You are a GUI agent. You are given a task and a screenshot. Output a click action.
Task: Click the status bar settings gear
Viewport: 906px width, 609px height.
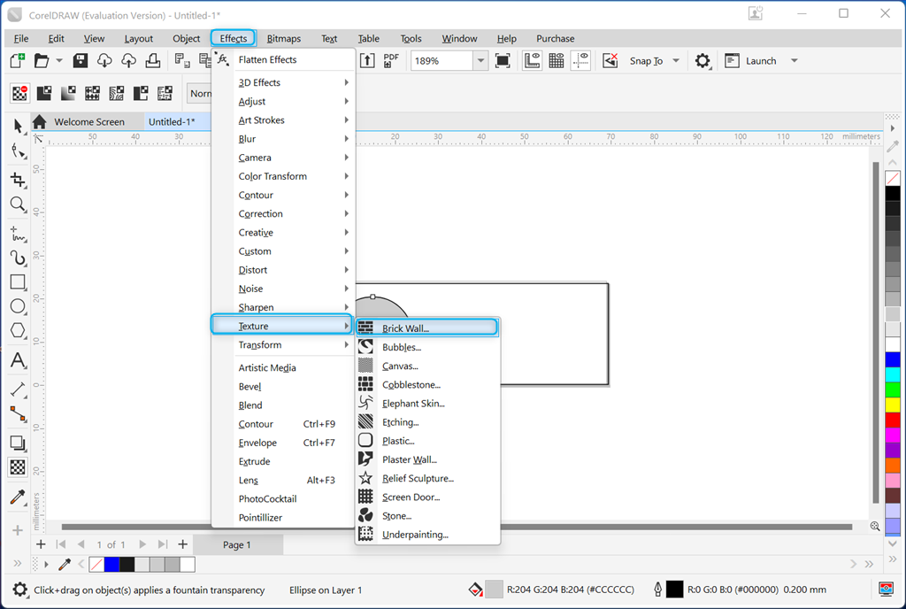pos(20,590)
